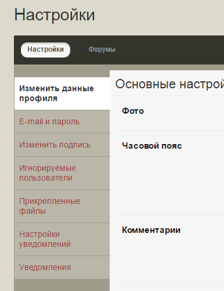Click the Комментарии label
Image resolution: width=224 pixels, height=291 pixels.
(151, 230)
